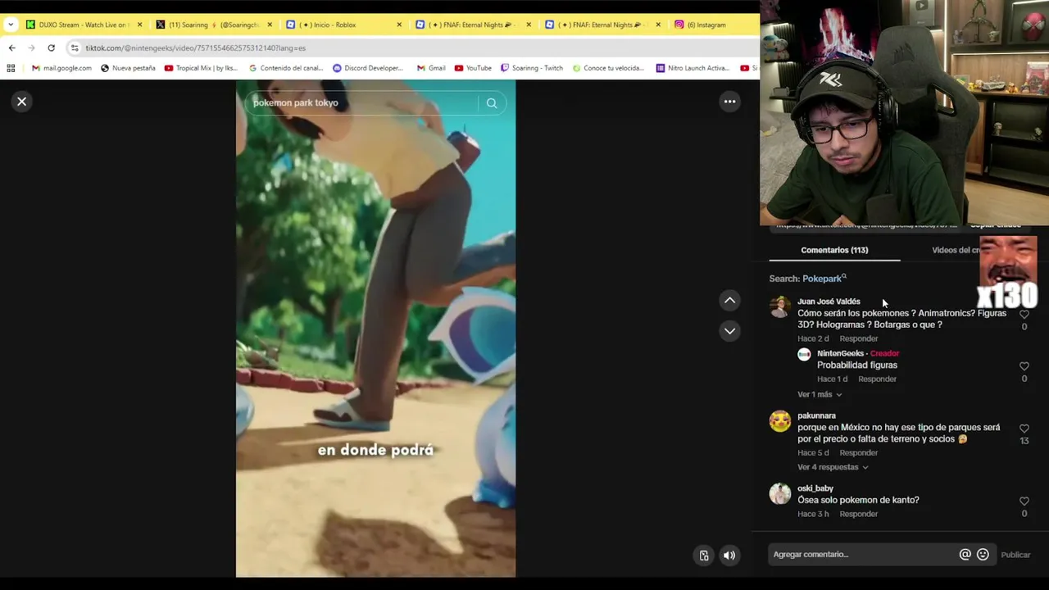
Task: Reload the page with refresh icon
Action: (51, 48)
